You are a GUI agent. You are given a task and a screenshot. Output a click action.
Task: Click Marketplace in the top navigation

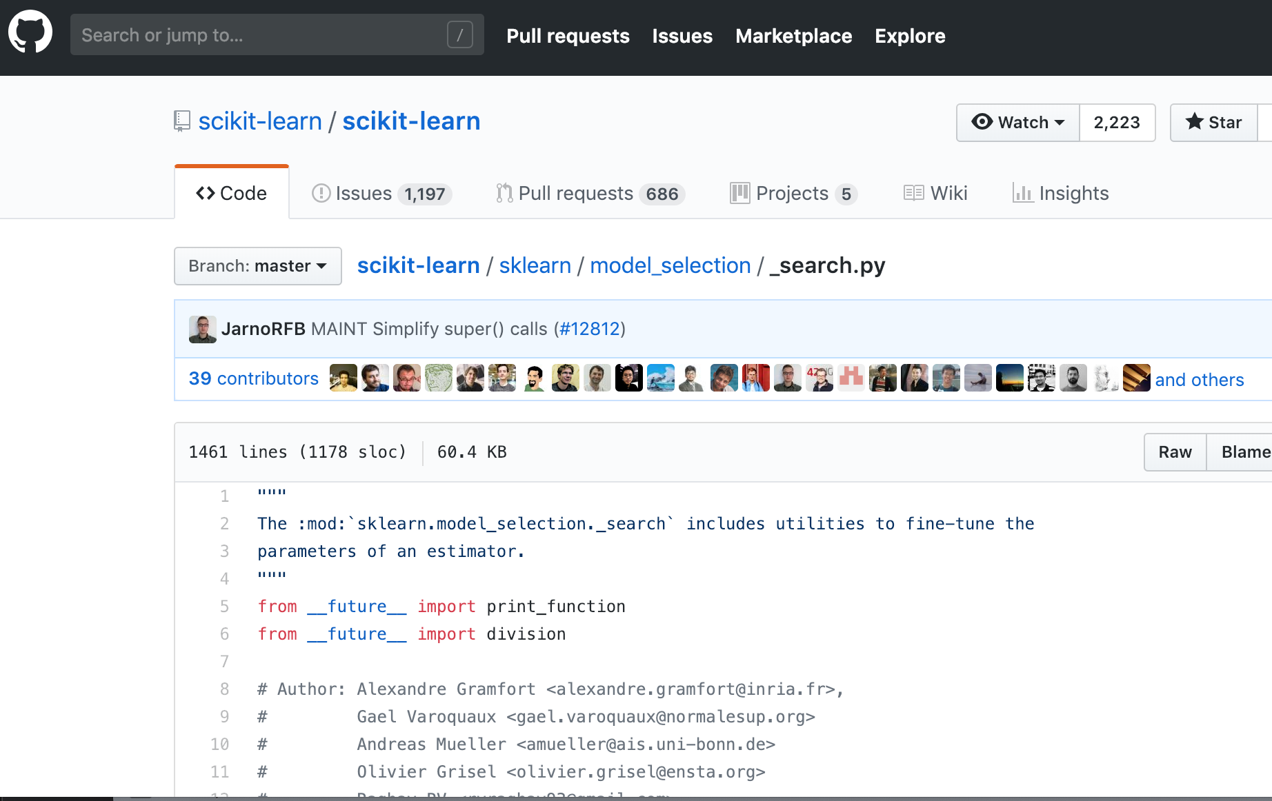pos(793,36)
